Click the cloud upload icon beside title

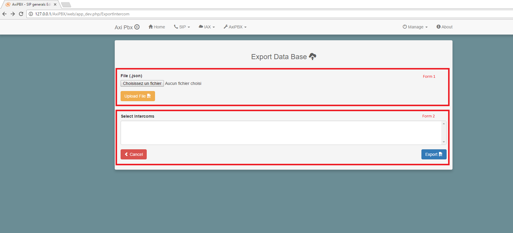[312, 56]
